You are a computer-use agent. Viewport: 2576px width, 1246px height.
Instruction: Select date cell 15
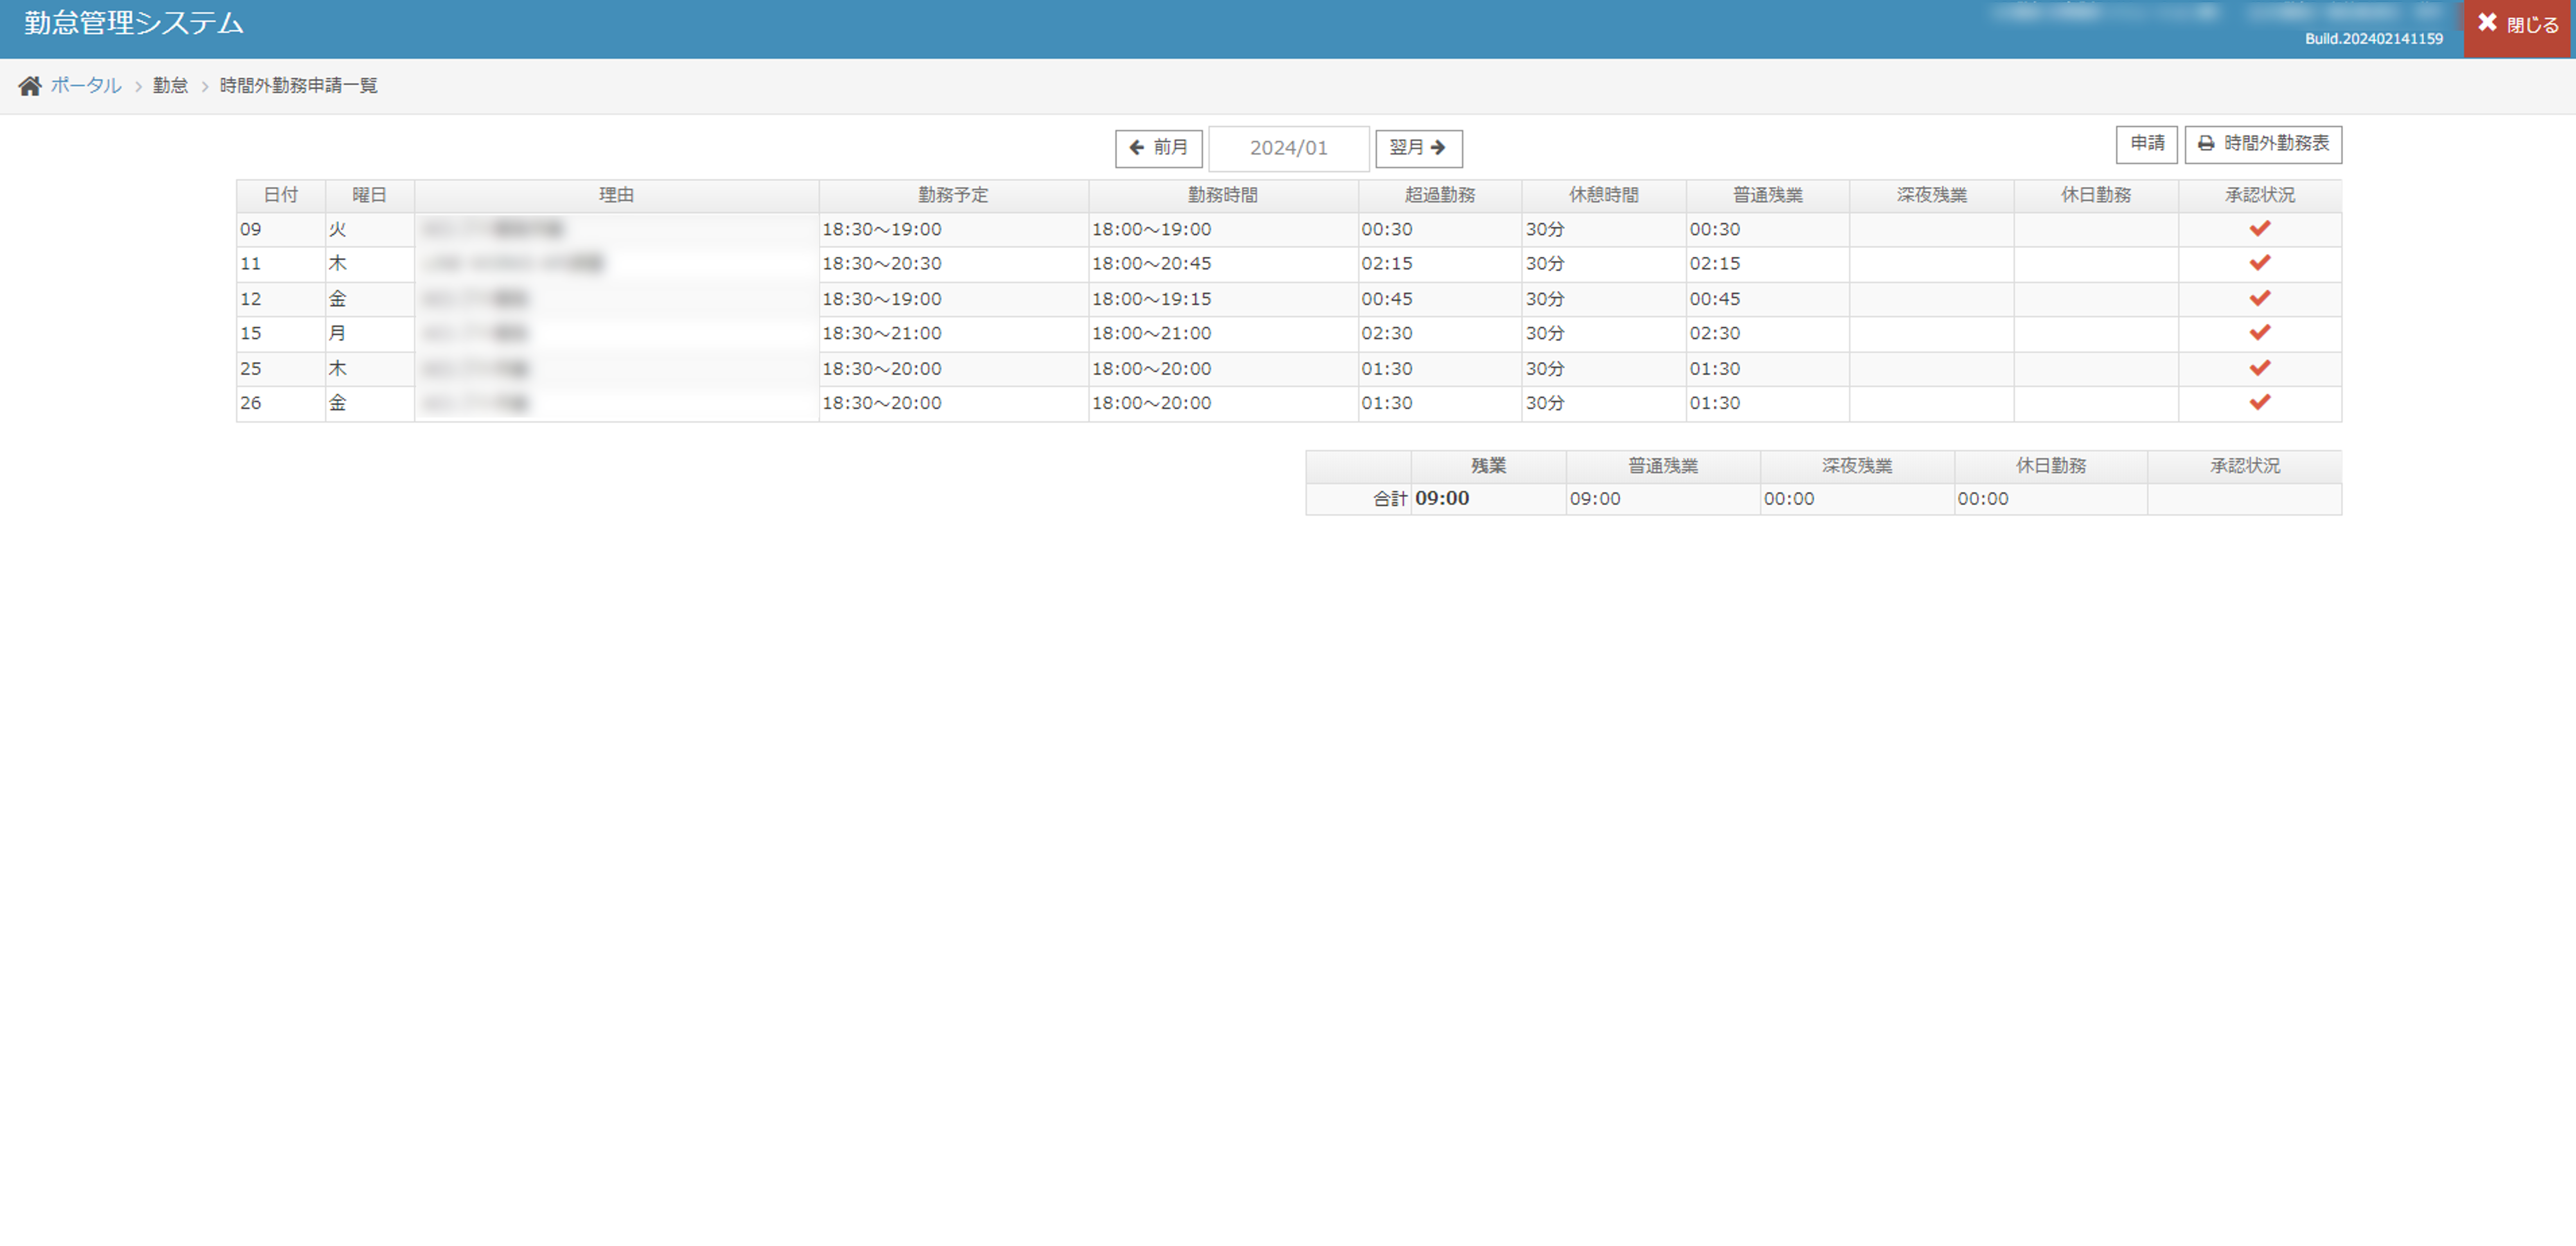point(281,333)
